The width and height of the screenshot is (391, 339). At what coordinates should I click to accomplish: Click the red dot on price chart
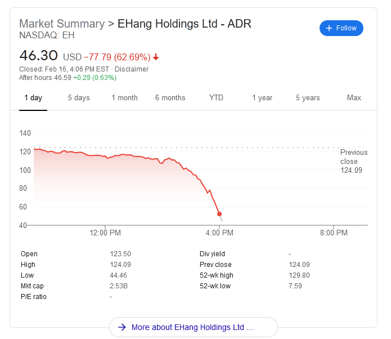click(x=219, y=214)
